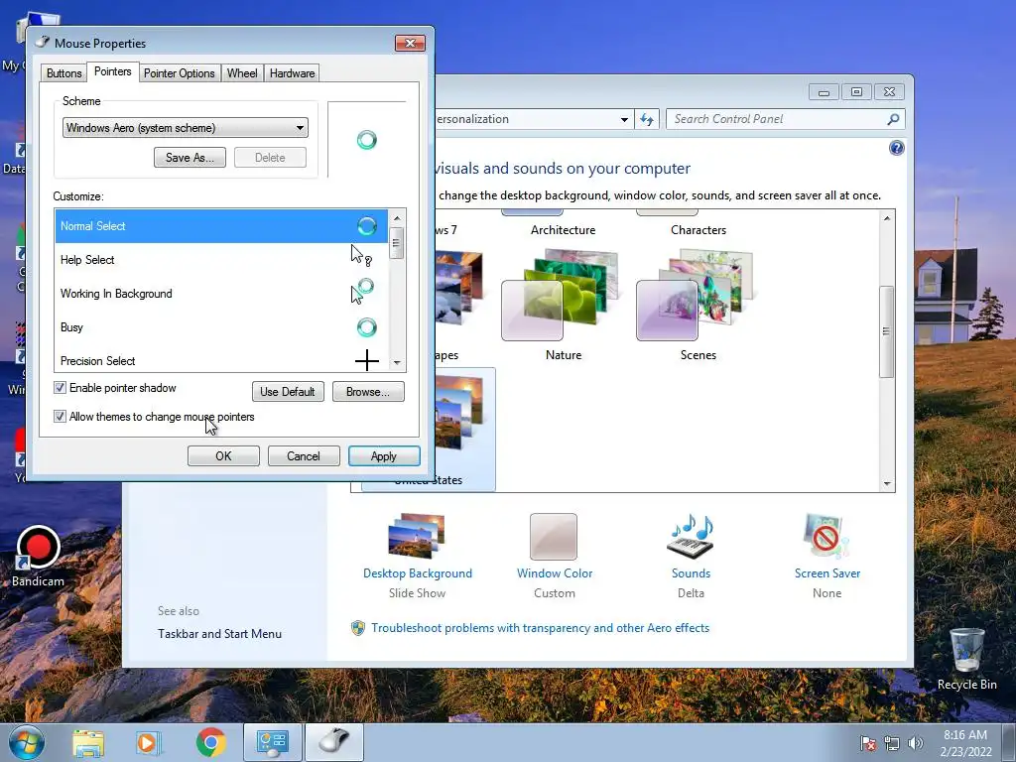
Task: Open the Screen Saver icon
Action: point(825,536)
